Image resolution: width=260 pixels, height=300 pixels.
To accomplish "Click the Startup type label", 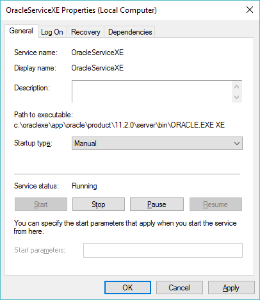I will coord(33,143).
